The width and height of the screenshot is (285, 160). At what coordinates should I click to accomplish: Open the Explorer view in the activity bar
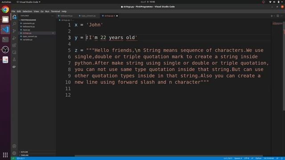pos(14,17)
